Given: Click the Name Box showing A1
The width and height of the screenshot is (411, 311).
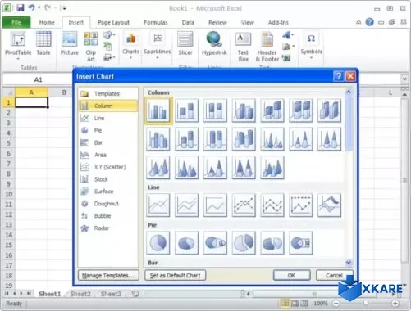Looking at the screenshot, I should point(38,79).
